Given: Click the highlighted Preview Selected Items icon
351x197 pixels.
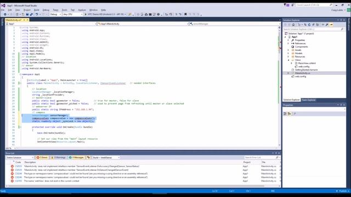Looking at the screenshot, I should [x=331, y=25].
